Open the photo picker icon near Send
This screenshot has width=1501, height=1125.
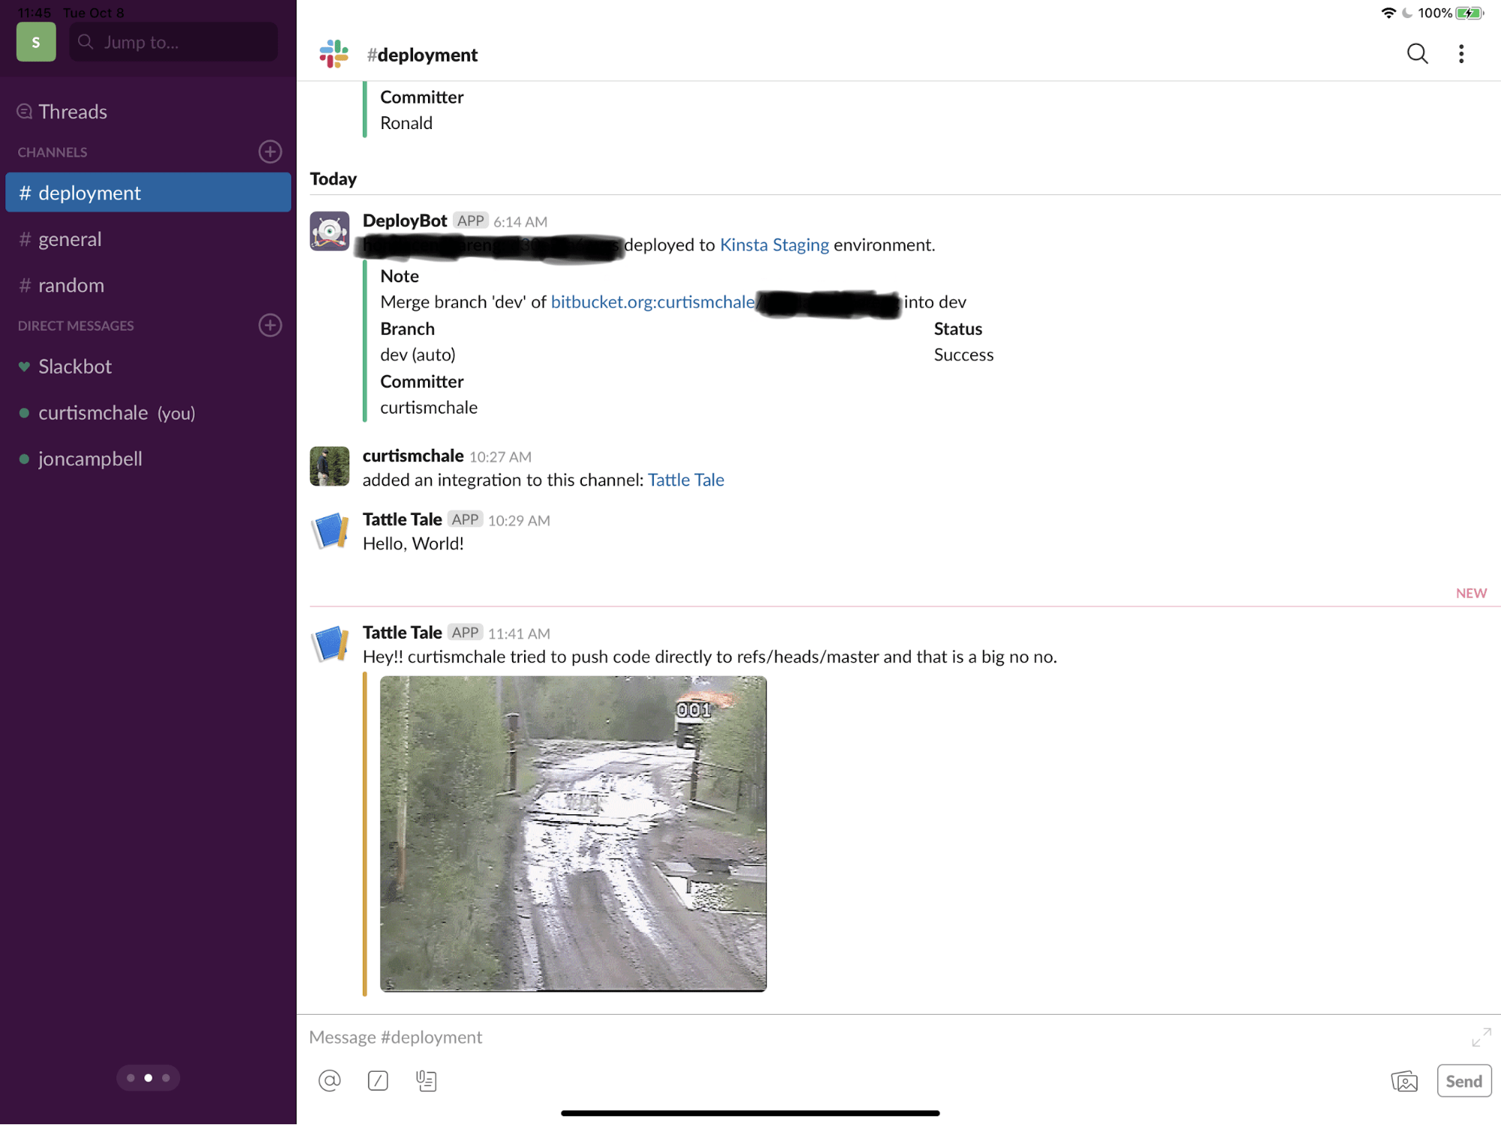pos(1404,1081)
